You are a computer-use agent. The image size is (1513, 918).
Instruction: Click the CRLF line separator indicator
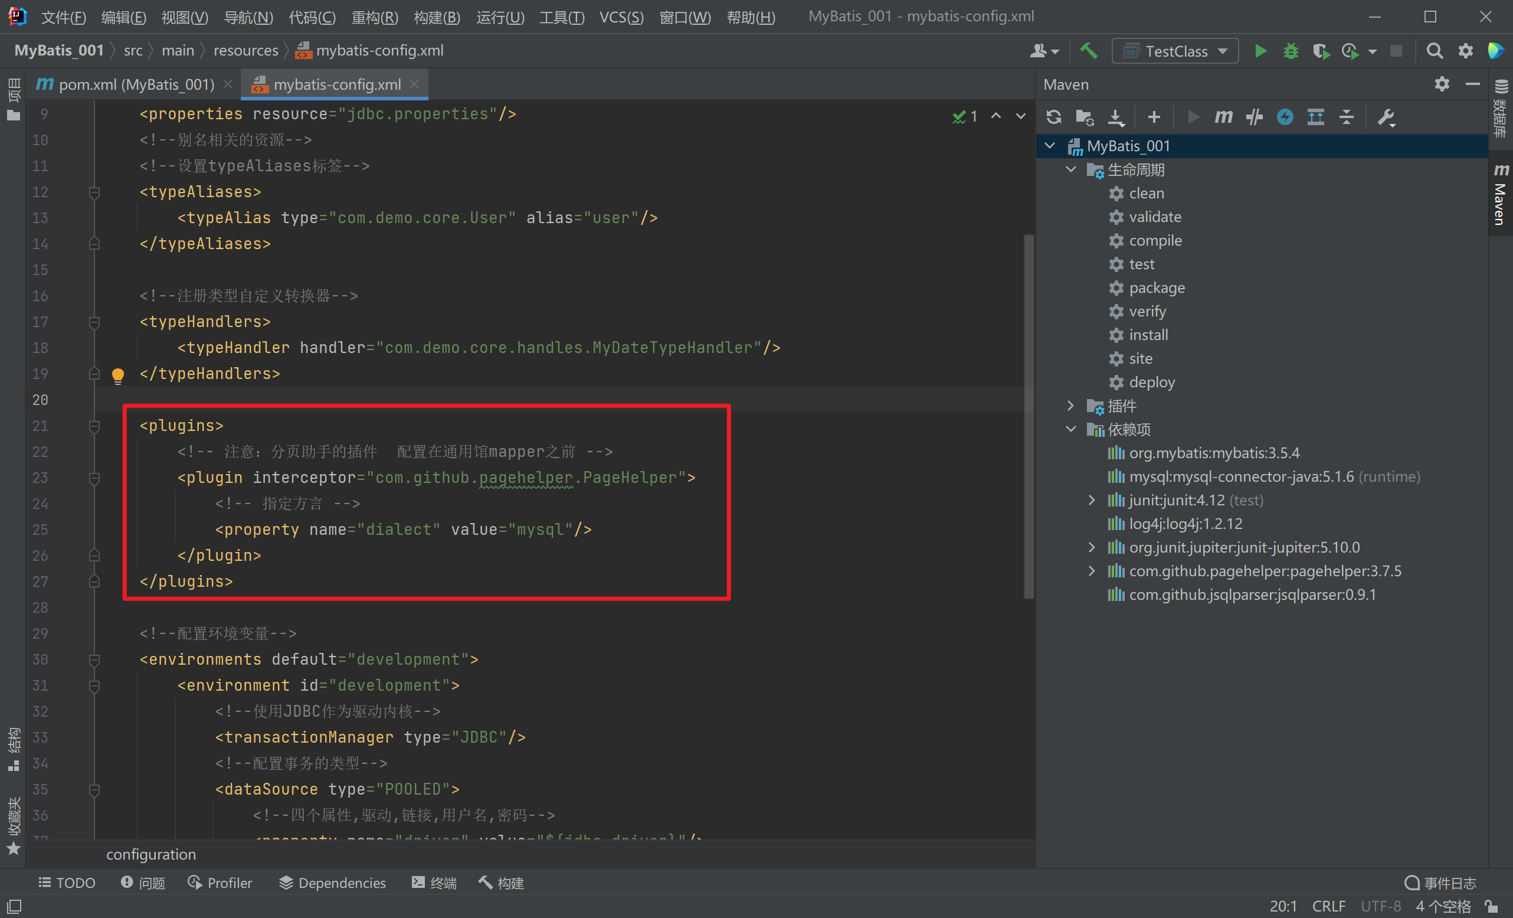[1328, 906]
